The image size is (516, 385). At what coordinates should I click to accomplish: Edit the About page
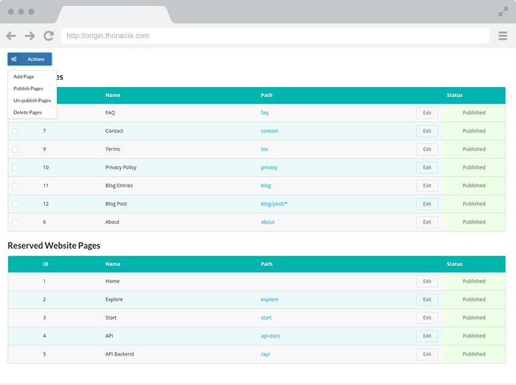(x=427, y=222)
